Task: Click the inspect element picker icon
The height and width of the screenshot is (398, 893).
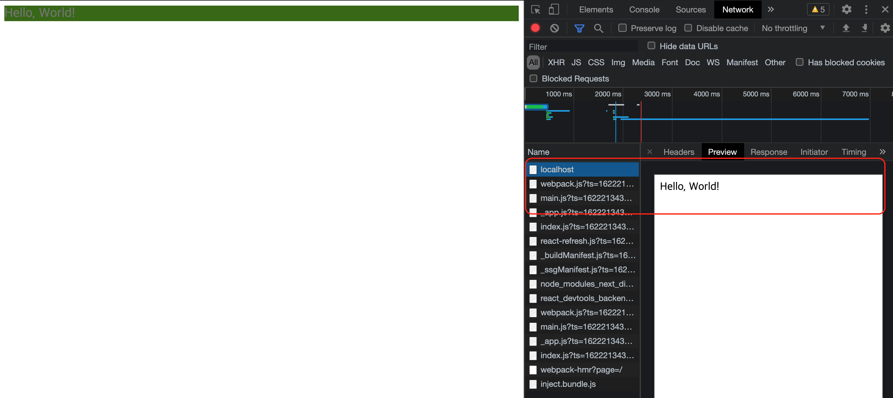Action: point(535,10)
